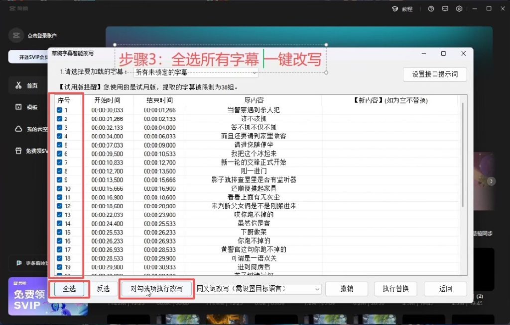Open the subtitle source dropdown
510x325 pixels.
pyautogui.click(x=196, y=73)
